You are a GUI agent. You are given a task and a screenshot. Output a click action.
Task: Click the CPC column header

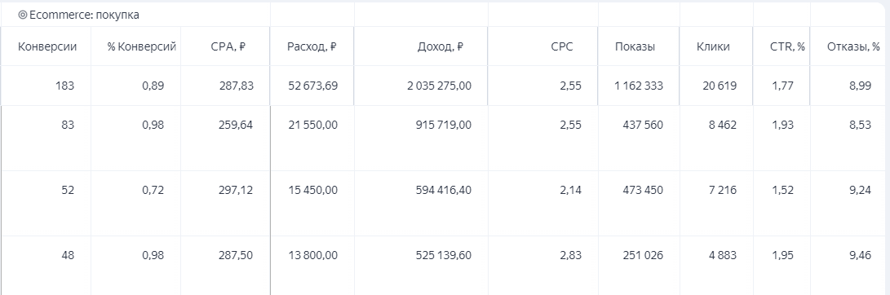tap(562, 47)
